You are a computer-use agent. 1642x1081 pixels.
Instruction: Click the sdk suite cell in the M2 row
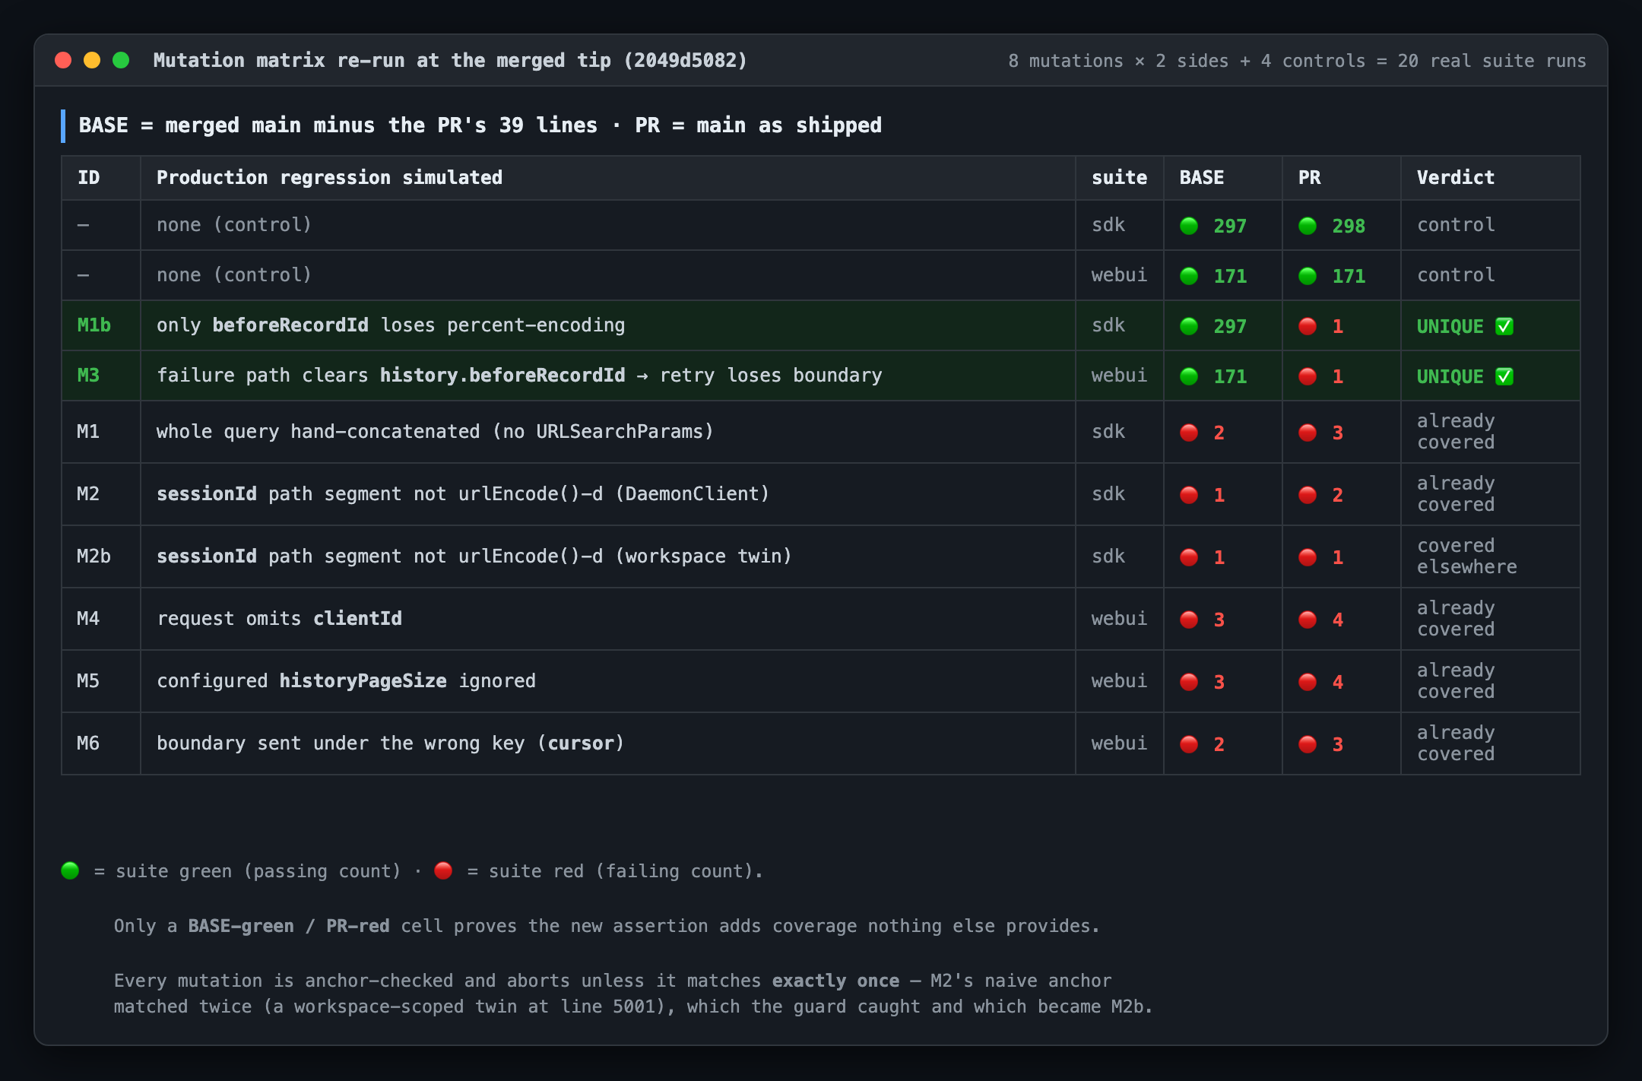pyautogui.click(x=1120, y=494)
